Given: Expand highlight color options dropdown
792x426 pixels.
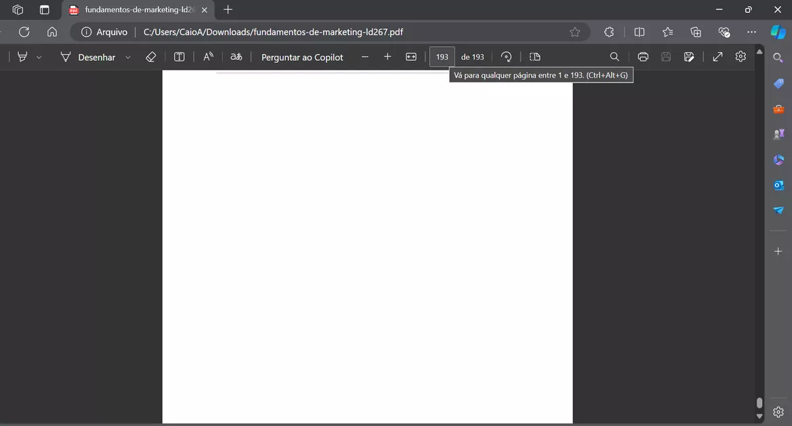Looking at the screenshot, I should pos(39,57).
